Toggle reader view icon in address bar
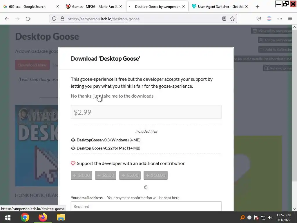The height and width of the screenshot is (223, 297). (x=224, y=19)
